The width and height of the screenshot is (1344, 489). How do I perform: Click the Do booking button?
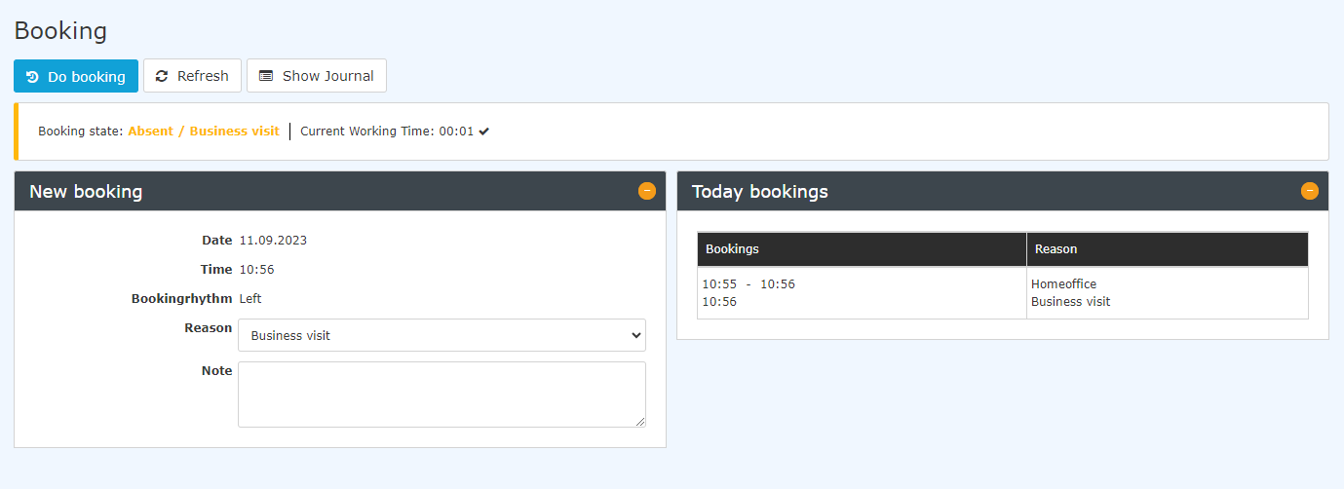coord(76,76)
